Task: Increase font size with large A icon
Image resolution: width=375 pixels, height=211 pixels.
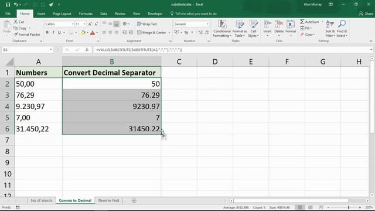Action: (90, 24)
